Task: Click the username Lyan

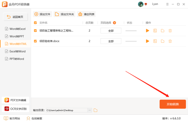Action: pyautogui.click(x=155, y=4)
